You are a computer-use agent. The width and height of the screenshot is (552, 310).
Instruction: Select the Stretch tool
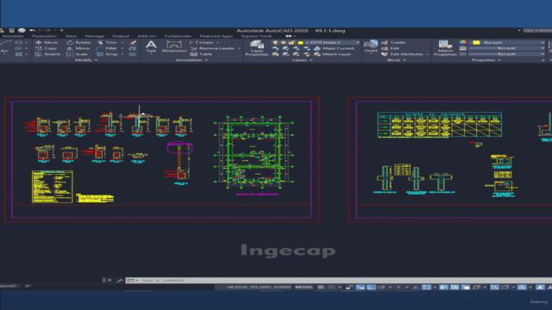tap(48, 54)
